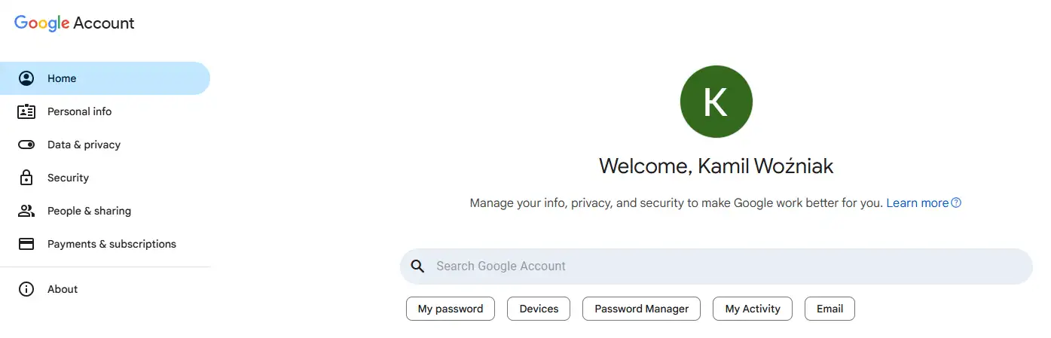Click the Google Account logo

(x=75, y=23)
